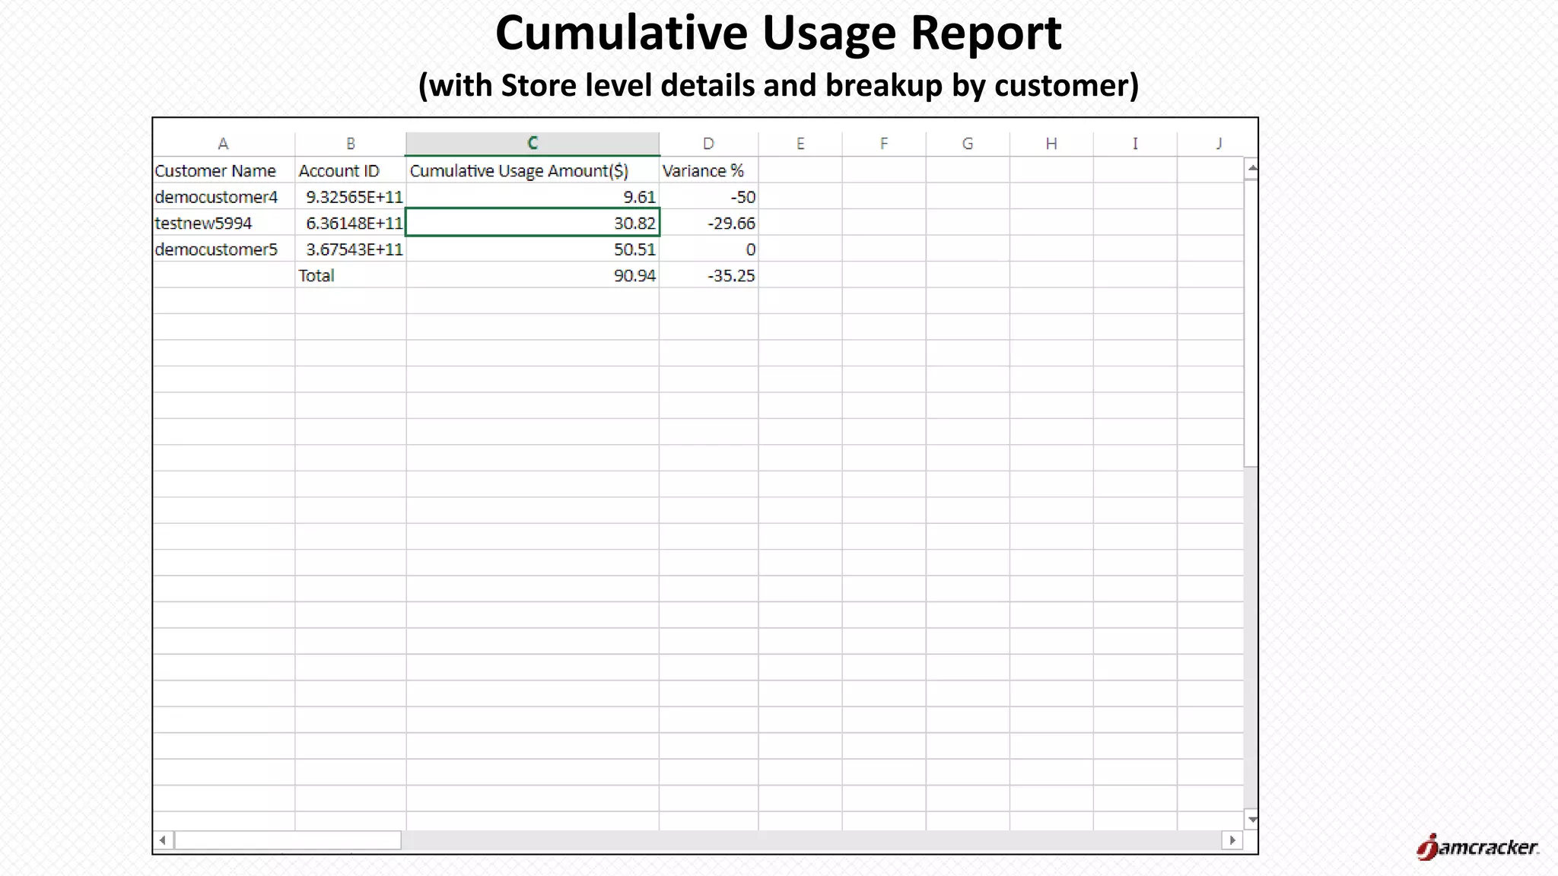
Task: Select the 90.94 total amount cell
Action: tap(533, 275)
